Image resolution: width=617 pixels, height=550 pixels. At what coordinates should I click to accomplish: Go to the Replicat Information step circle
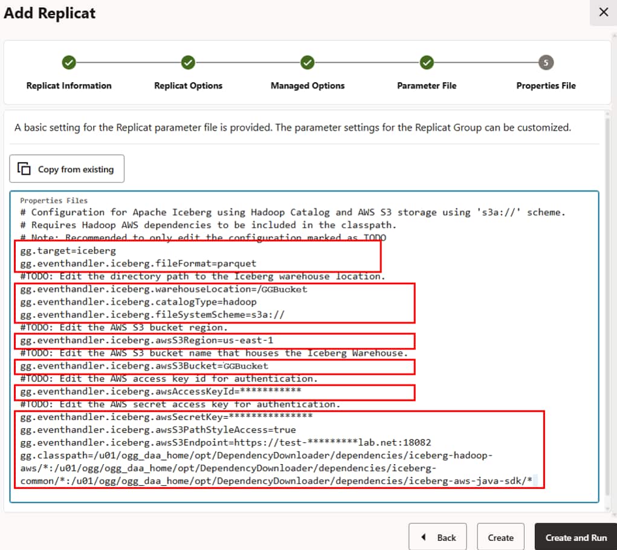(x=69, y=62)
